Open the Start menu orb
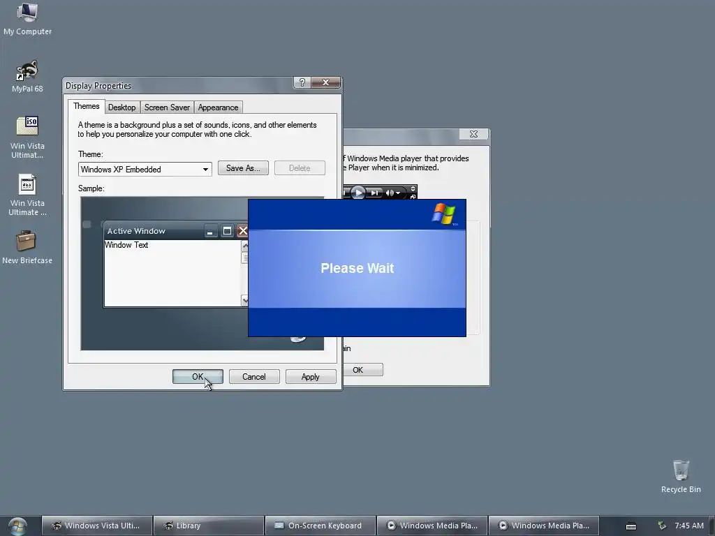Viewport: 715px width, 536px height. coord(17,526)
